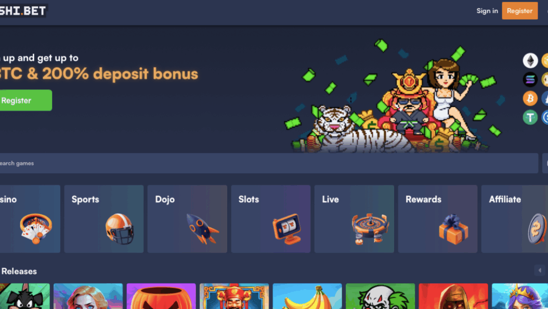548x309 pixels.
Task: Click the green Register button on the banner
Action: coord(26,100)
